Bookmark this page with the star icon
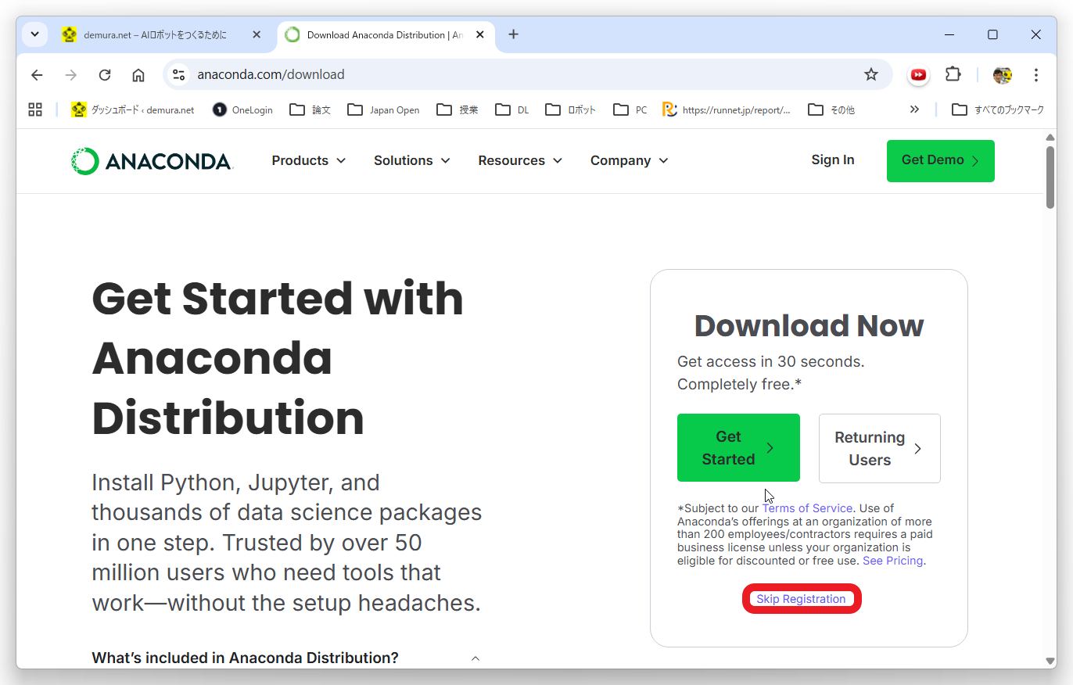The width and height of the screenshot is (1073, 685). (871, 74)
